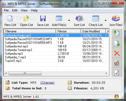
Task: Click status bar text MP3 & MPEG Joiner 1.61
Action: (x=21, y=97)
